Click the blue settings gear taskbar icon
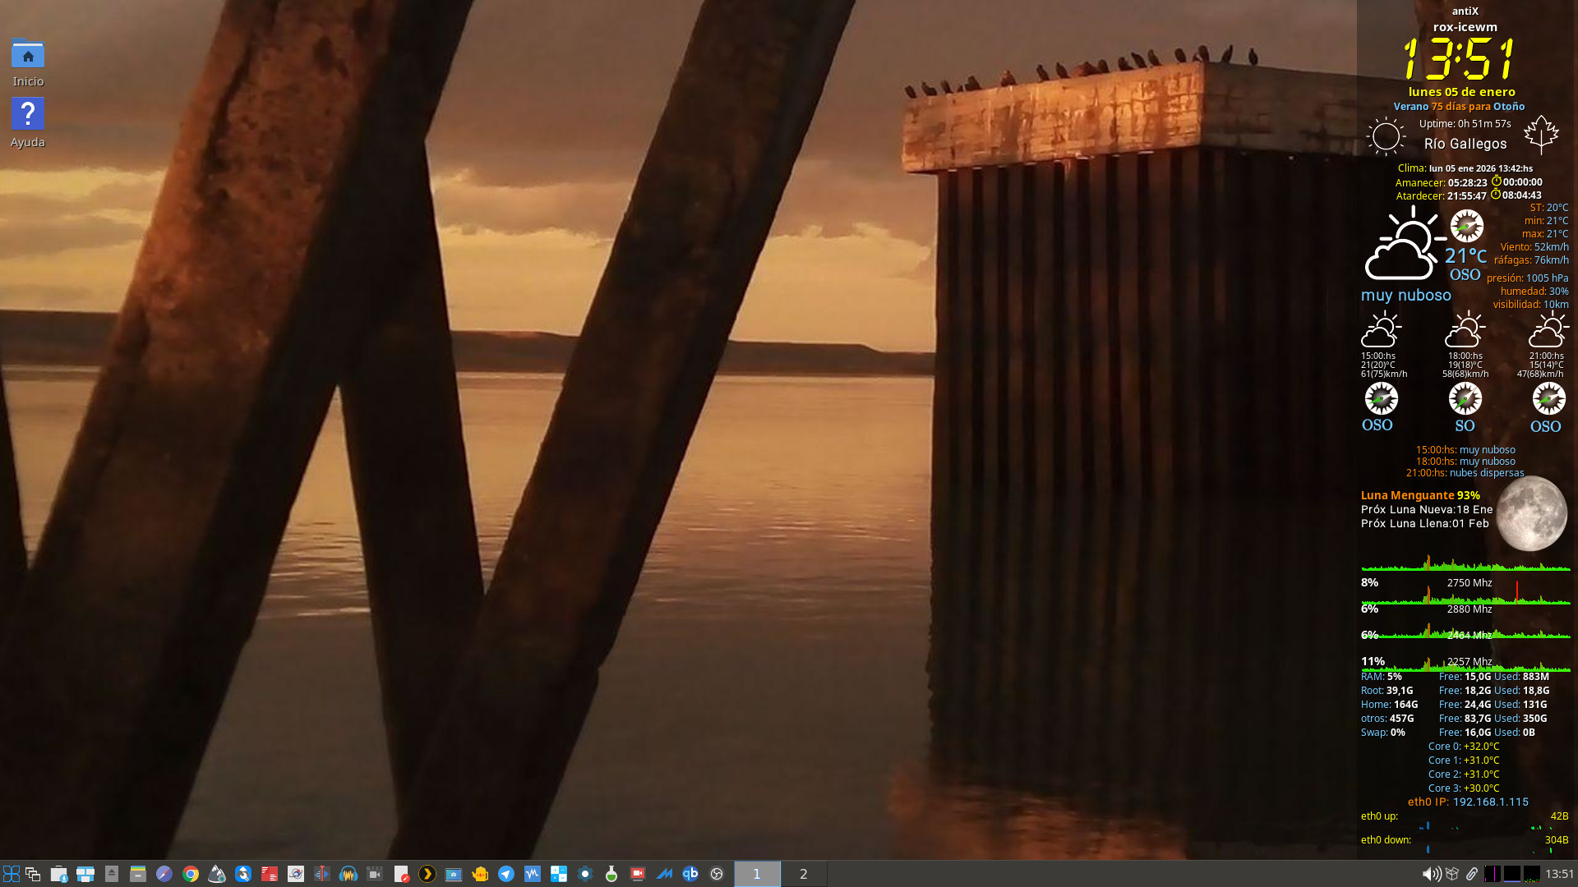 (585, 874)
